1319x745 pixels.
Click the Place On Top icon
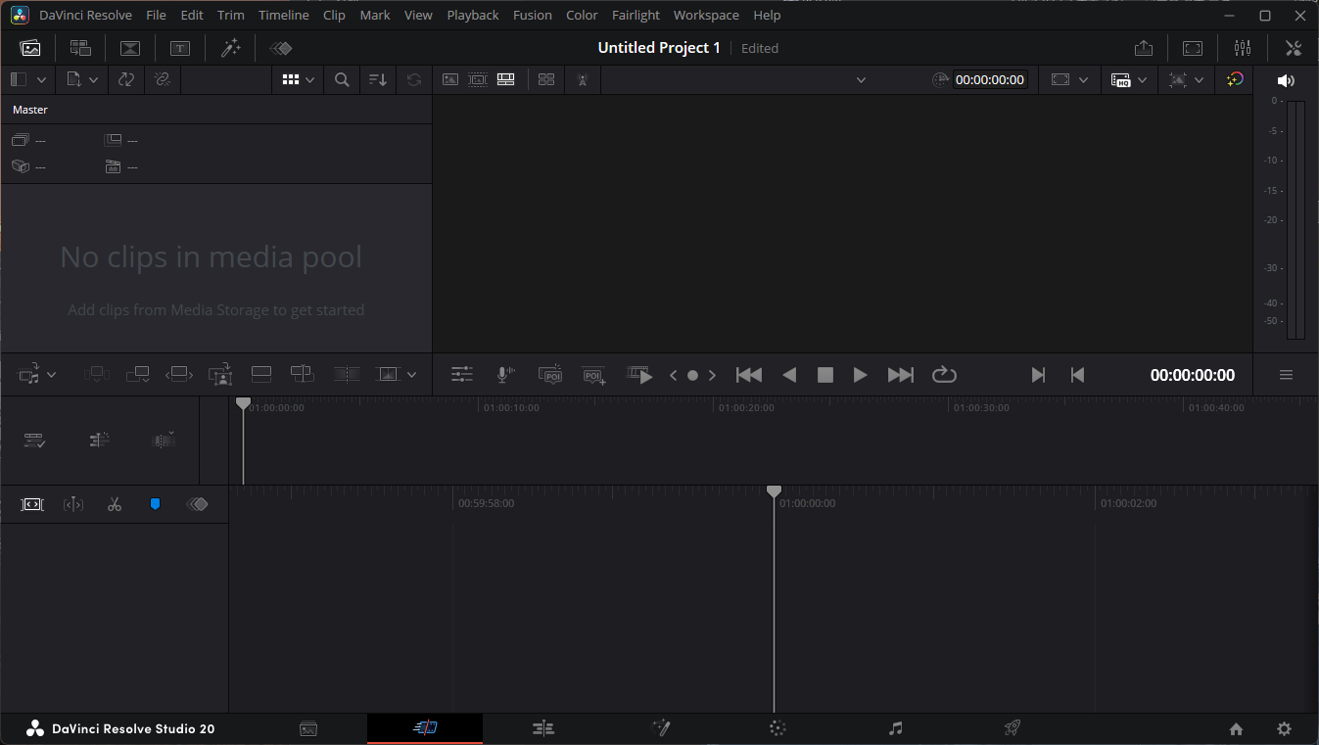[261, 374]
